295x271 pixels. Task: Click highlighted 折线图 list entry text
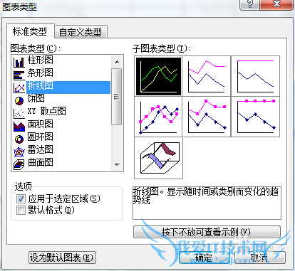point(41,86)
